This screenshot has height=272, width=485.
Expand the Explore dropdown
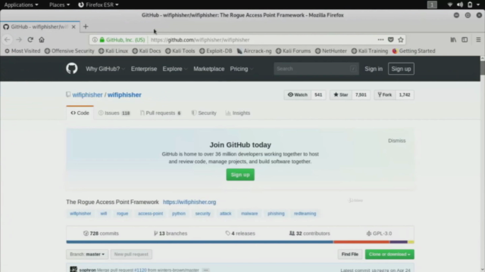(x=175, y=69)
